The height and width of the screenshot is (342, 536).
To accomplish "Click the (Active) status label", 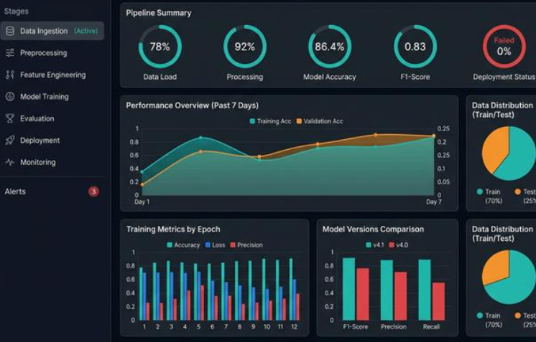I will click(86, 31).
